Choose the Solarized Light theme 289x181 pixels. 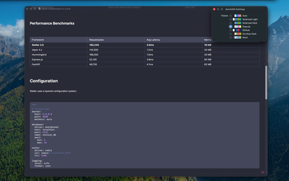tap(231, 19)
